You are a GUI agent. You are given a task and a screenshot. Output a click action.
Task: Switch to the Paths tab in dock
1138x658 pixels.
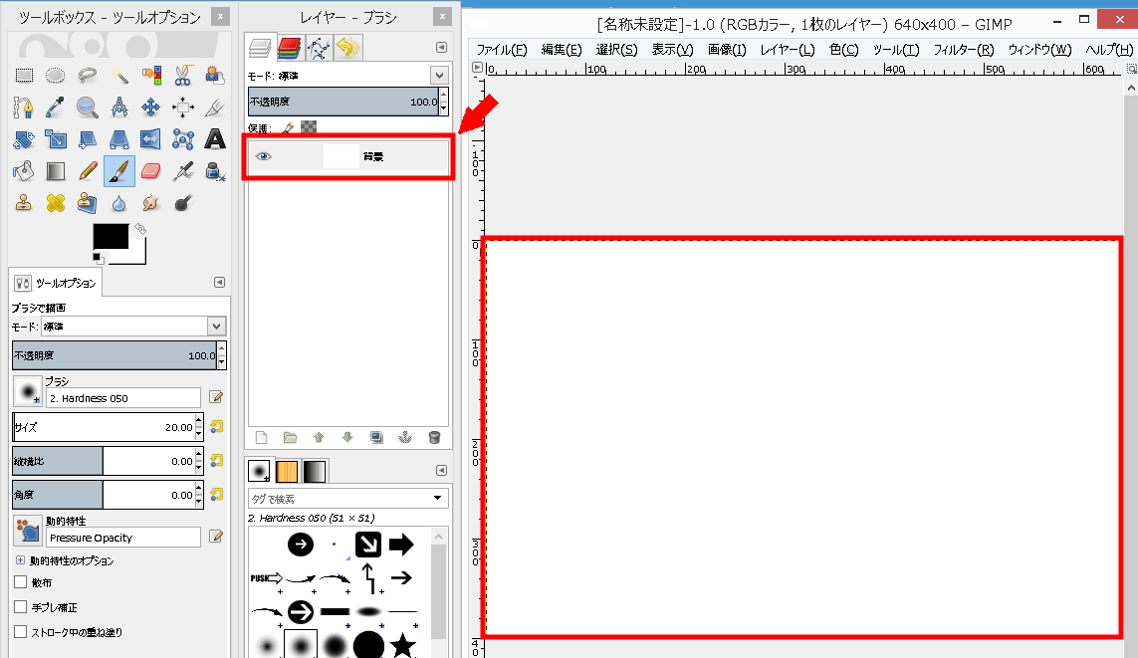point(319,48)
